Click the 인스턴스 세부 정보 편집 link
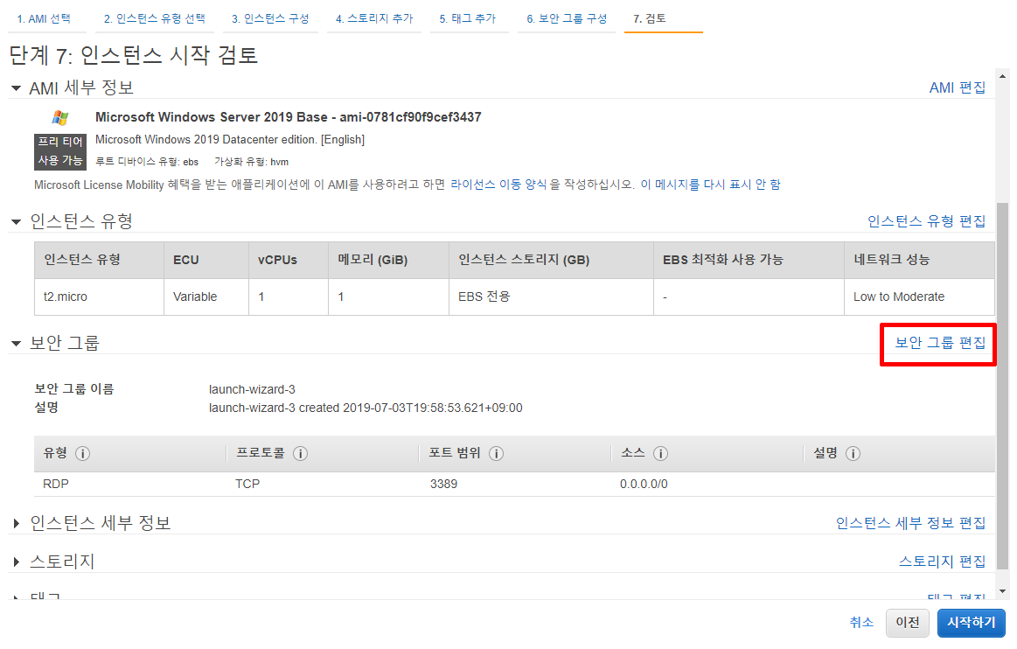1017x649 pixels. [x=910, y=523]
